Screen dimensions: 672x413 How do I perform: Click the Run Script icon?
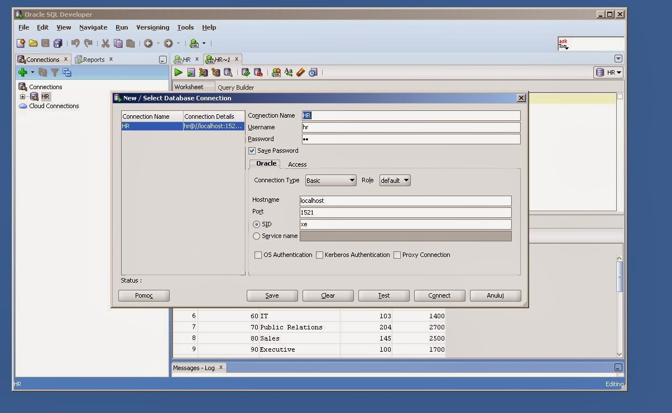(x=191, y=72)
